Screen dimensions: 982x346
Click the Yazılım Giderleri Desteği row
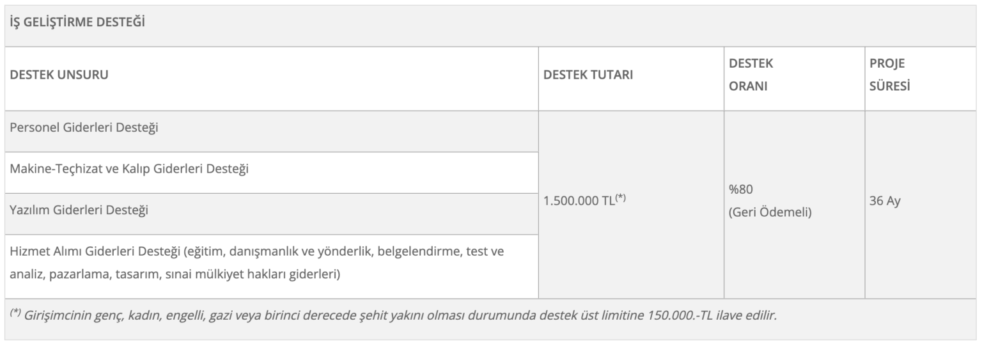tap(79, 210)
